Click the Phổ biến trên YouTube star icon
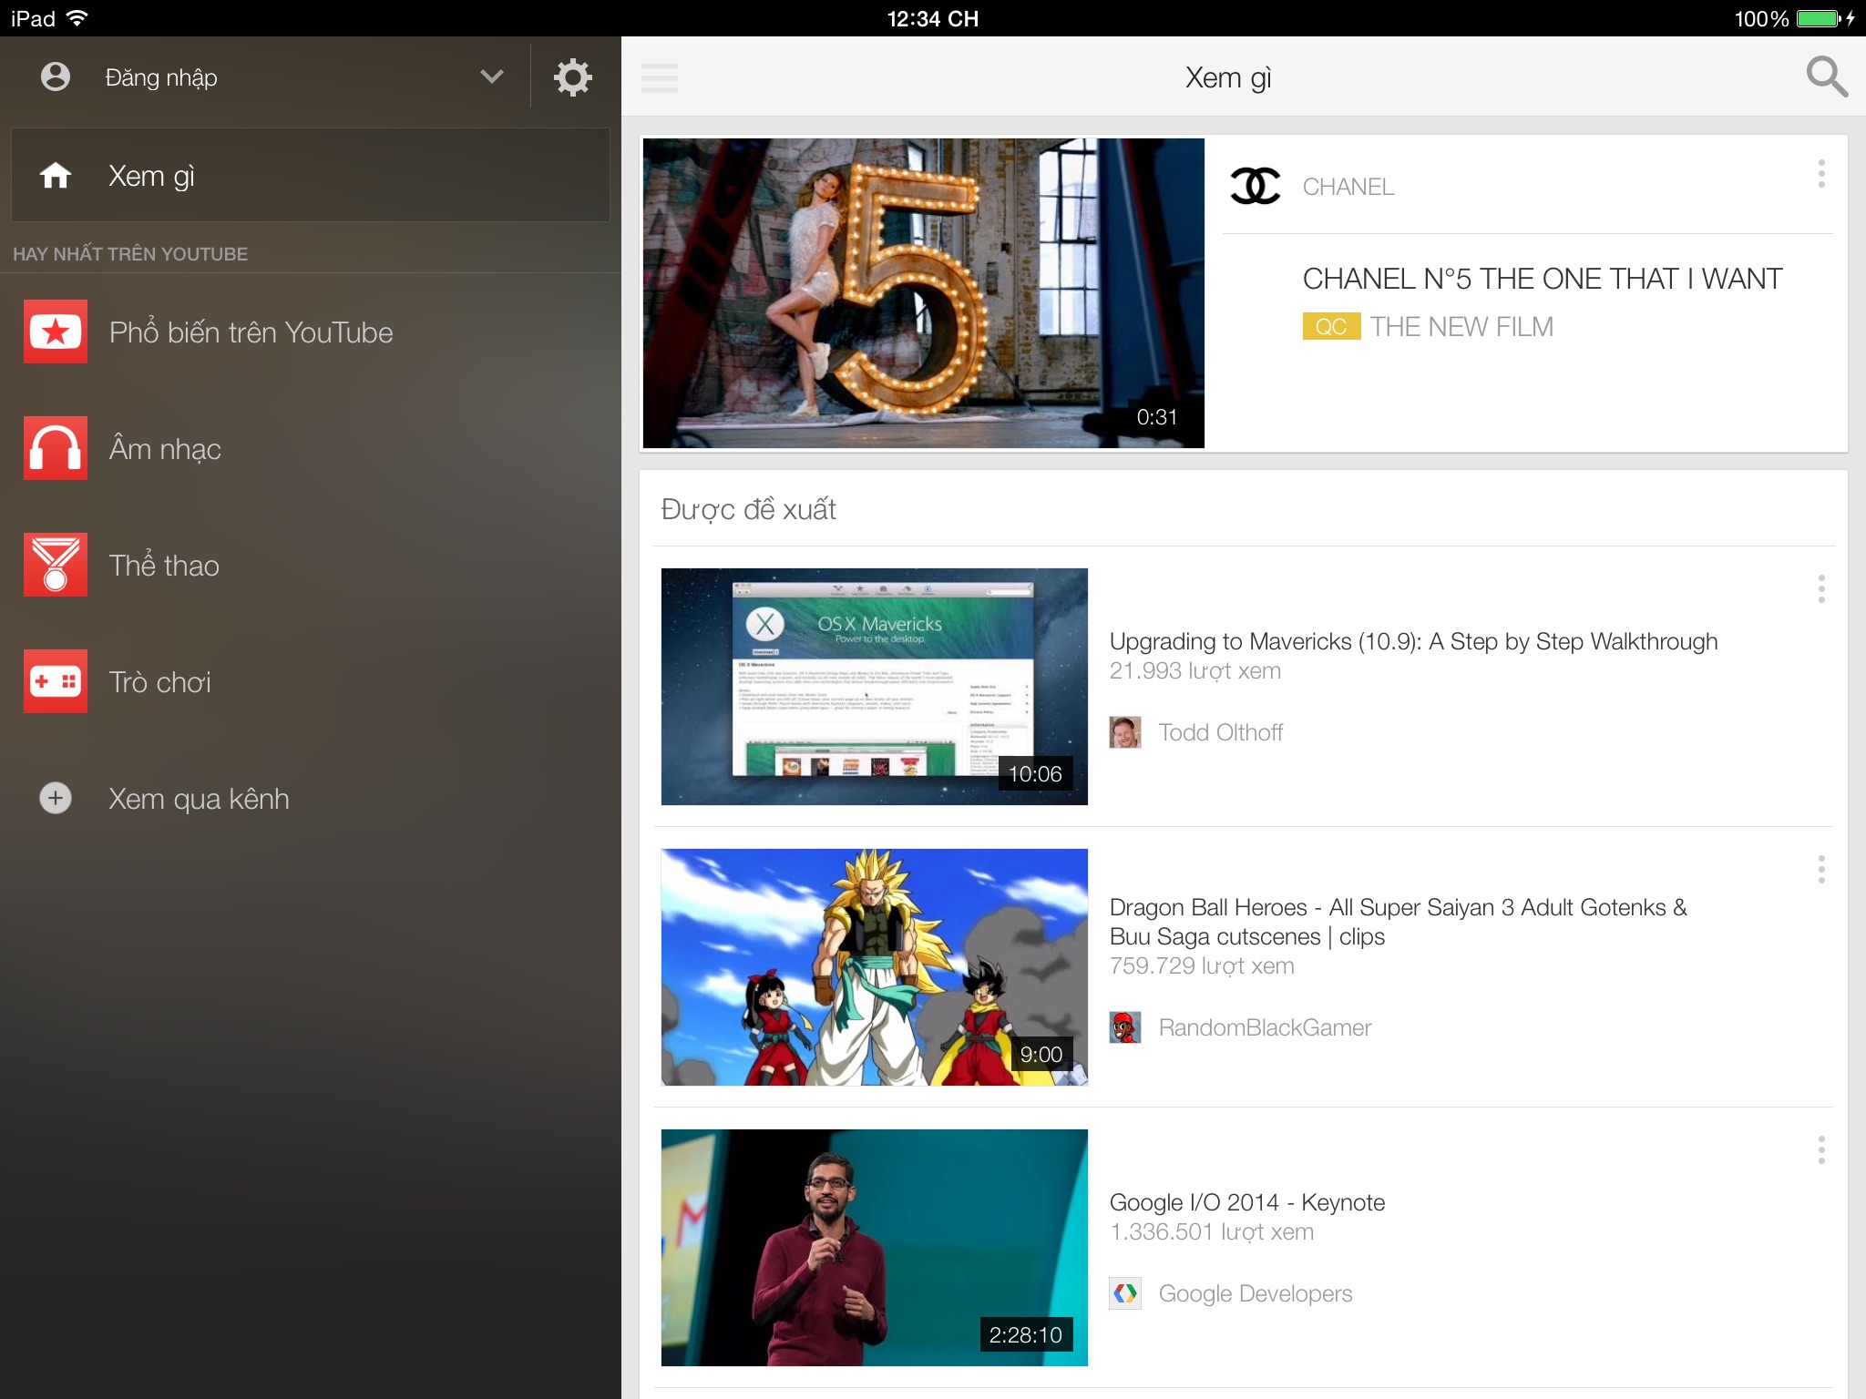Image resolution: width=1866 pixels, height=1399 pixels. point(56,332)
